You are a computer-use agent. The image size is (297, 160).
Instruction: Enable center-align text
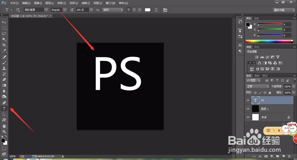point(134,10)
